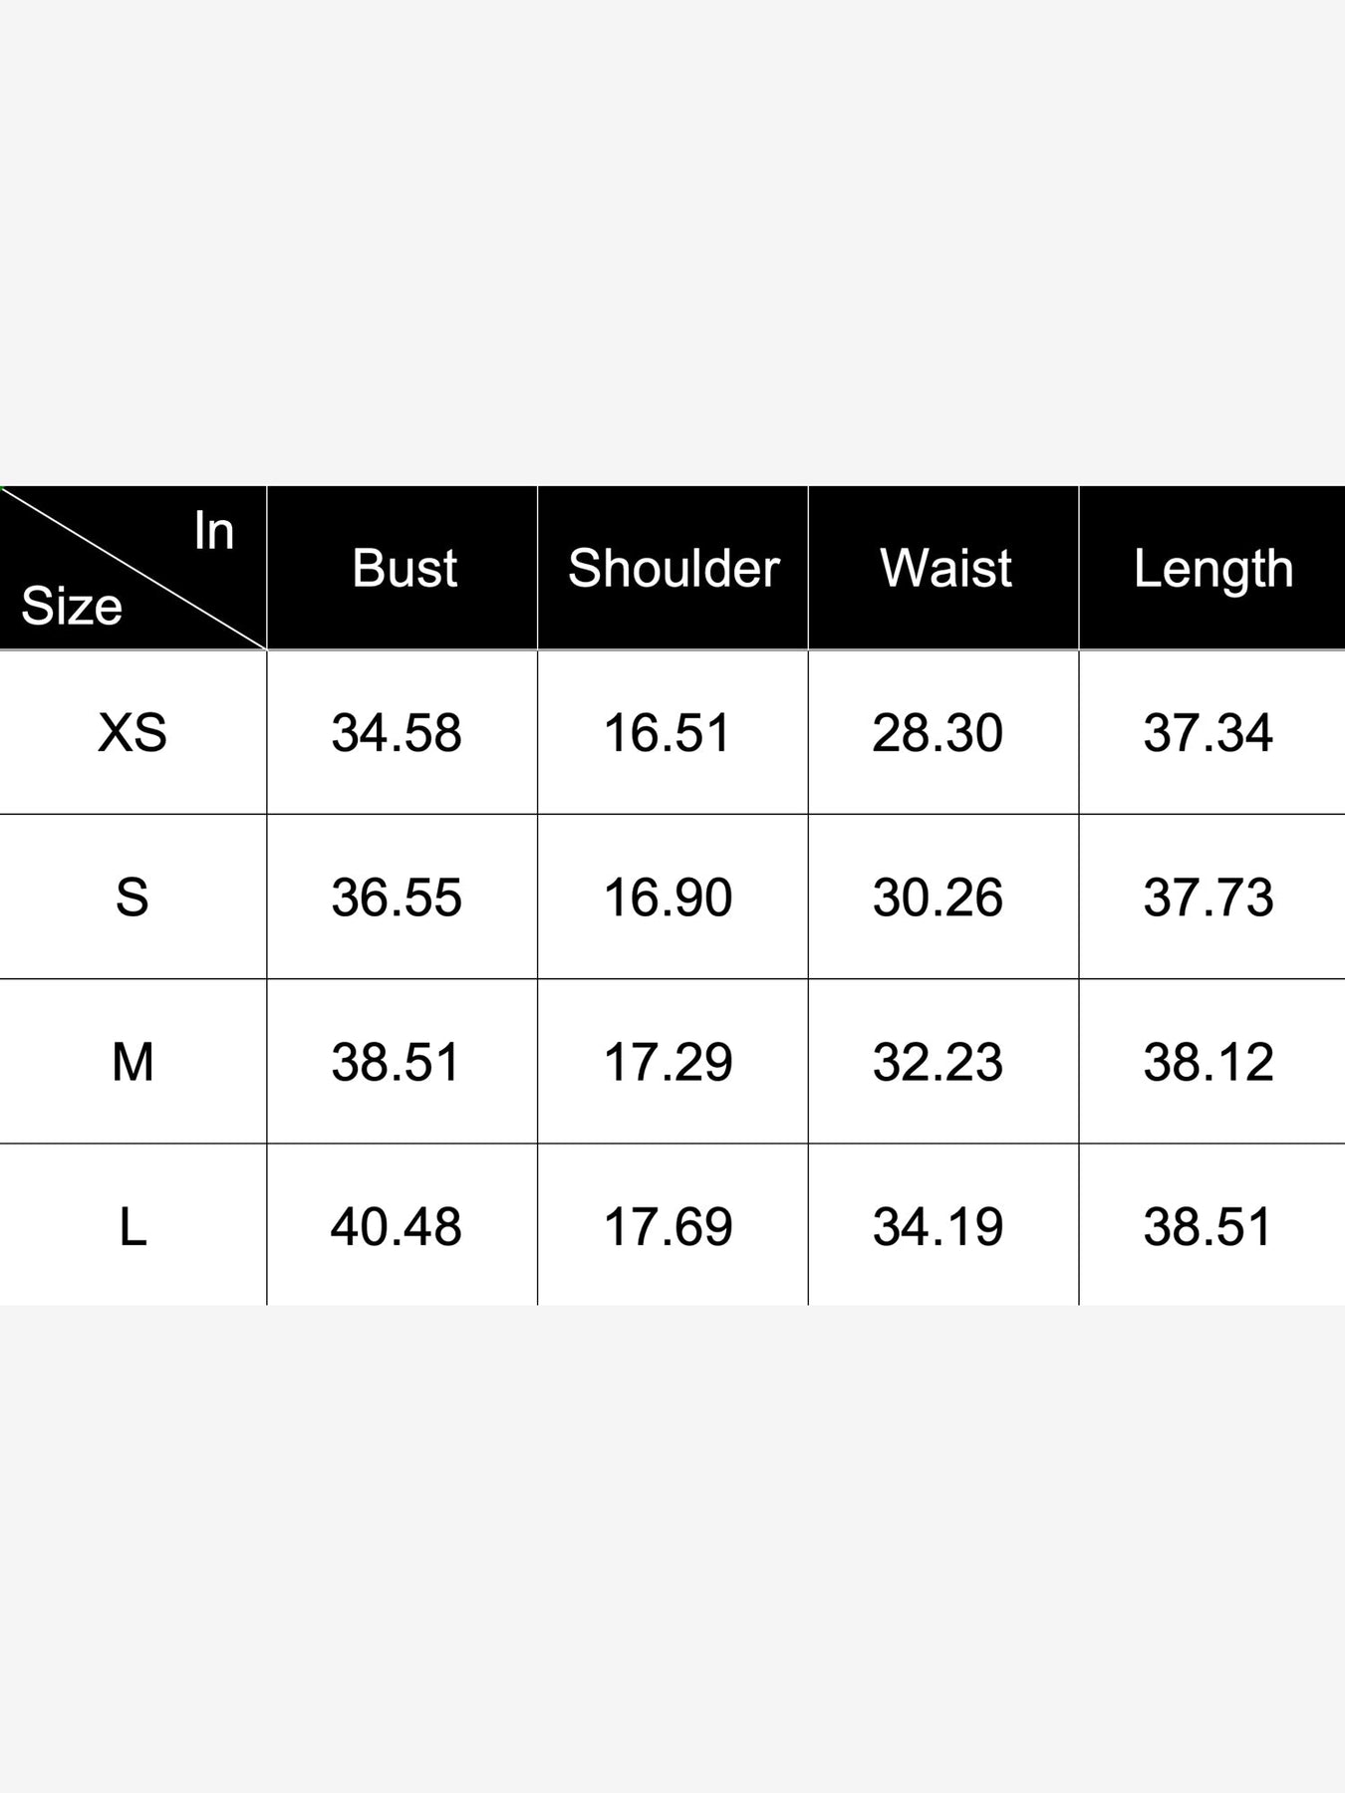Click the L bust value 40.48
Image resolution: width=1345 pixels, height=1793 pixels.
coord(397,1226)
